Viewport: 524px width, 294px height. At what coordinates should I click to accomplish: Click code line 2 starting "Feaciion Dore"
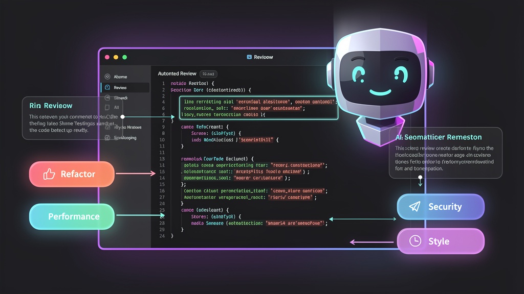(211, 90)
